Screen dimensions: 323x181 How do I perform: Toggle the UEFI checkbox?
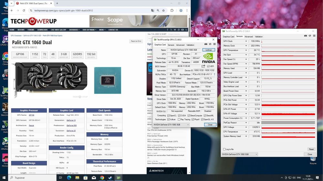pyautogui.click(x=208, y=66)
